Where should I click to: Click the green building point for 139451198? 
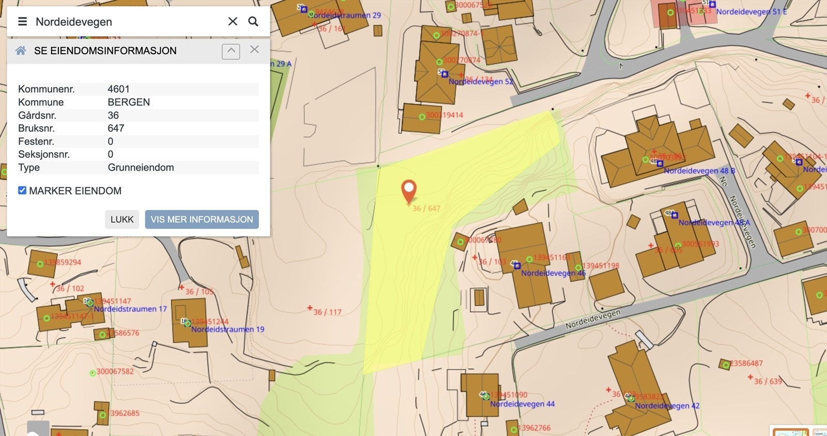(x=578, y=267)
